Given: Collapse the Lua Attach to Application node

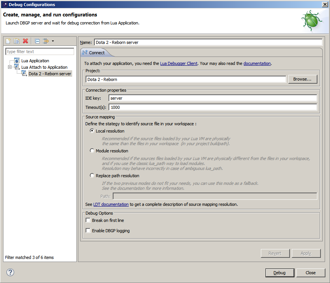Looking at the screenshot, I should coord(10,67).
